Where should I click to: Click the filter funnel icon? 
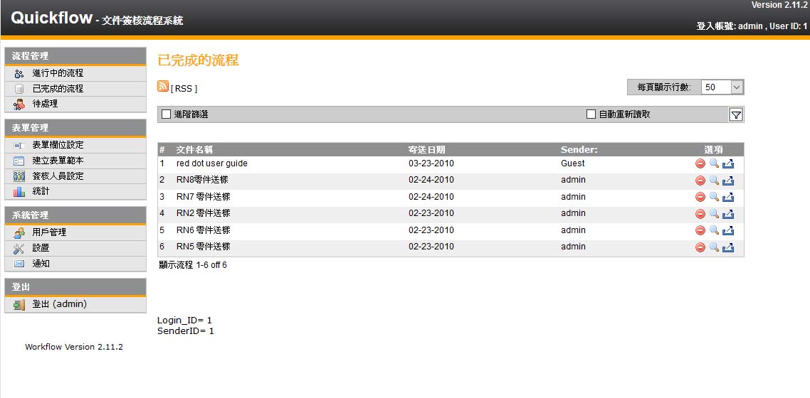click(736, 115)
